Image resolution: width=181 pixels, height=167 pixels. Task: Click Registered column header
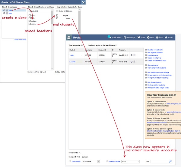pyautogui.click(x=122, y=50)
